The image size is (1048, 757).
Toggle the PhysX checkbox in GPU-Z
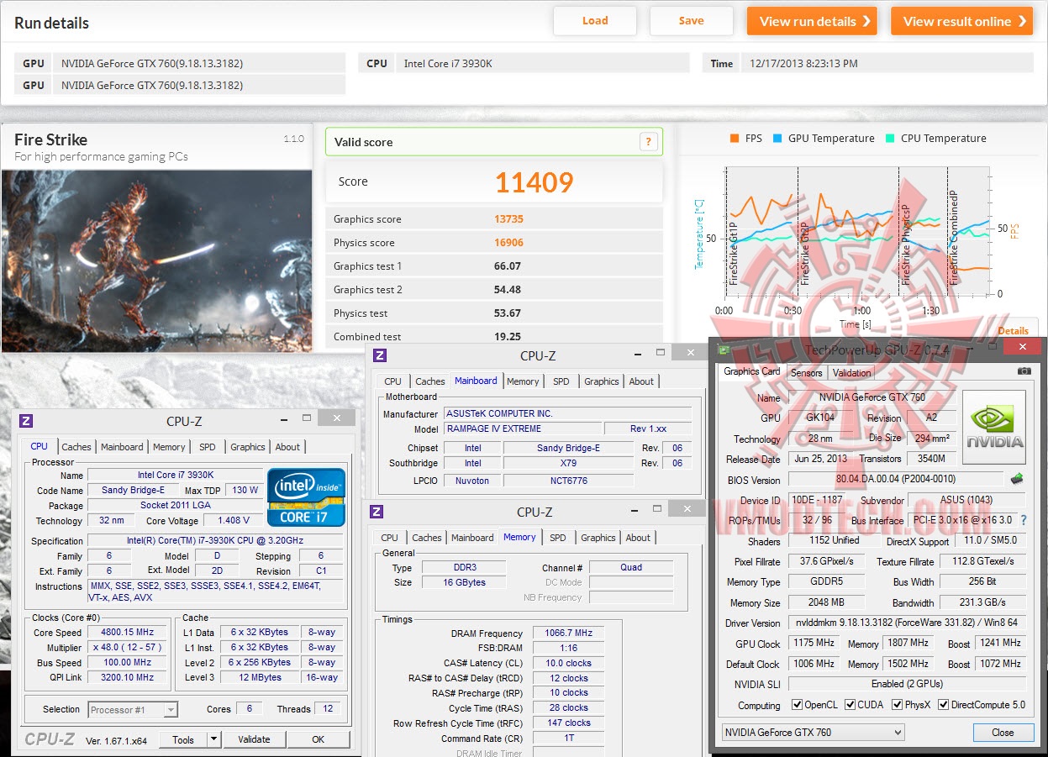point(897,705)
